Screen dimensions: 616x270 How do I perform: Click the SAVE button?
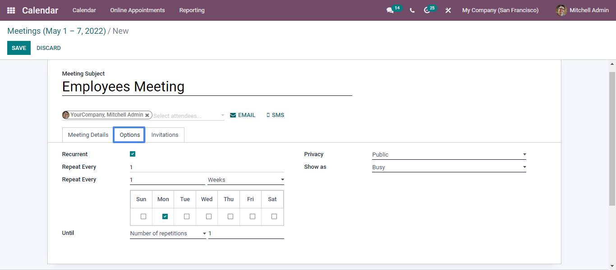pos(19,48)
